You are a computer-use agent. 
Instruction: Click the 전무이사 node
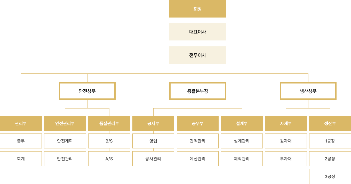click(198, 55)
